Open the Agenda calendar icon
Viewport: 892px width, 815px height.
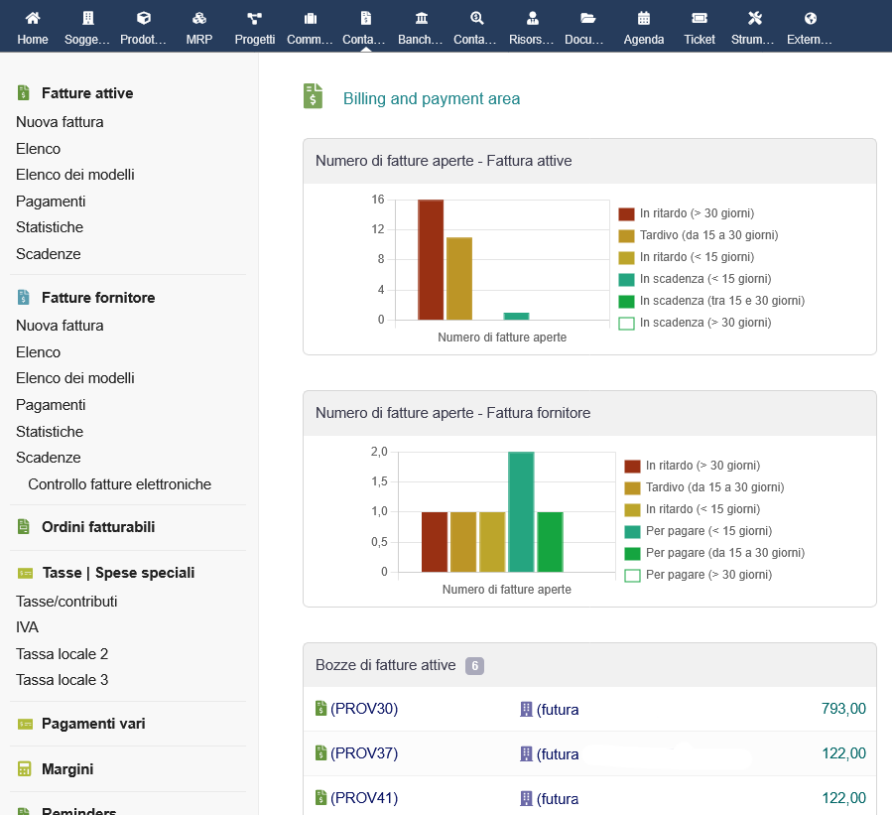tap(644, 18)
